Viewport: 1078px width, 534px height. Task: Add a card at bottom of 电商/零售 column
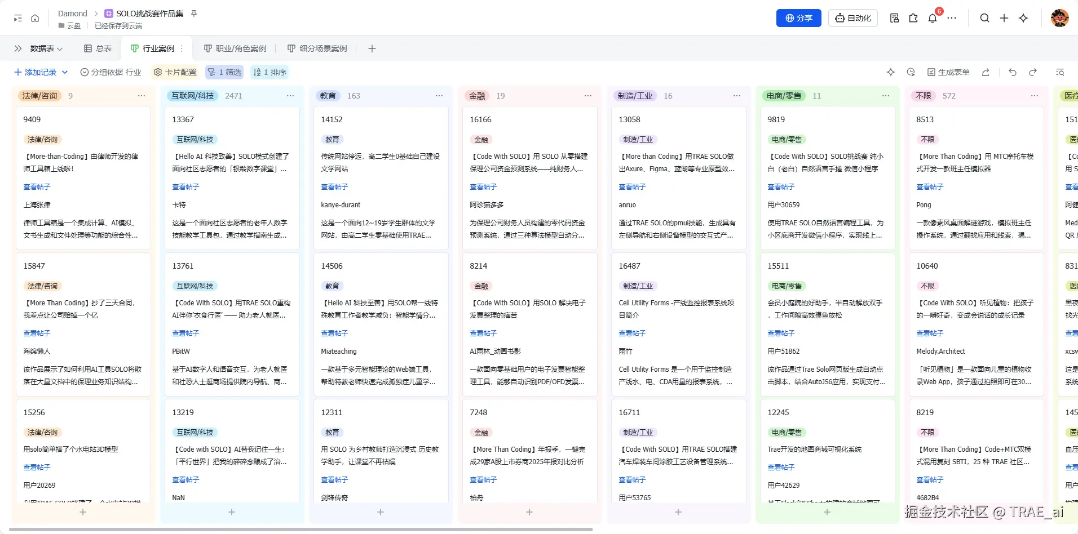click(827, 512)
